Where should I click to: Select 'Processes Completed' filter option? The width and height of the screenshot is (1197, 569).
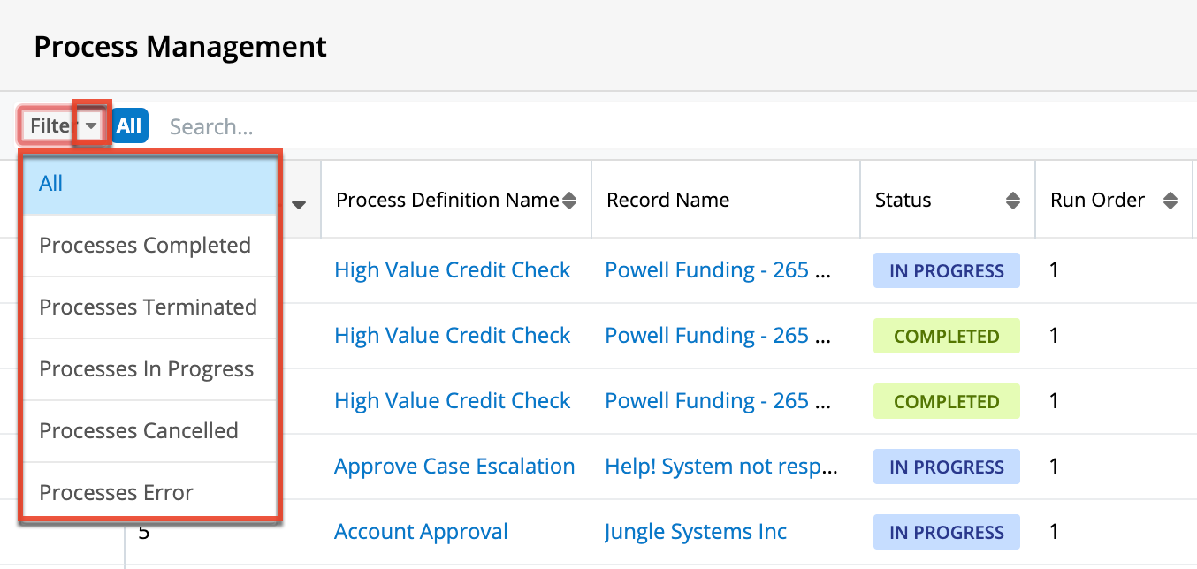[145, 245]
